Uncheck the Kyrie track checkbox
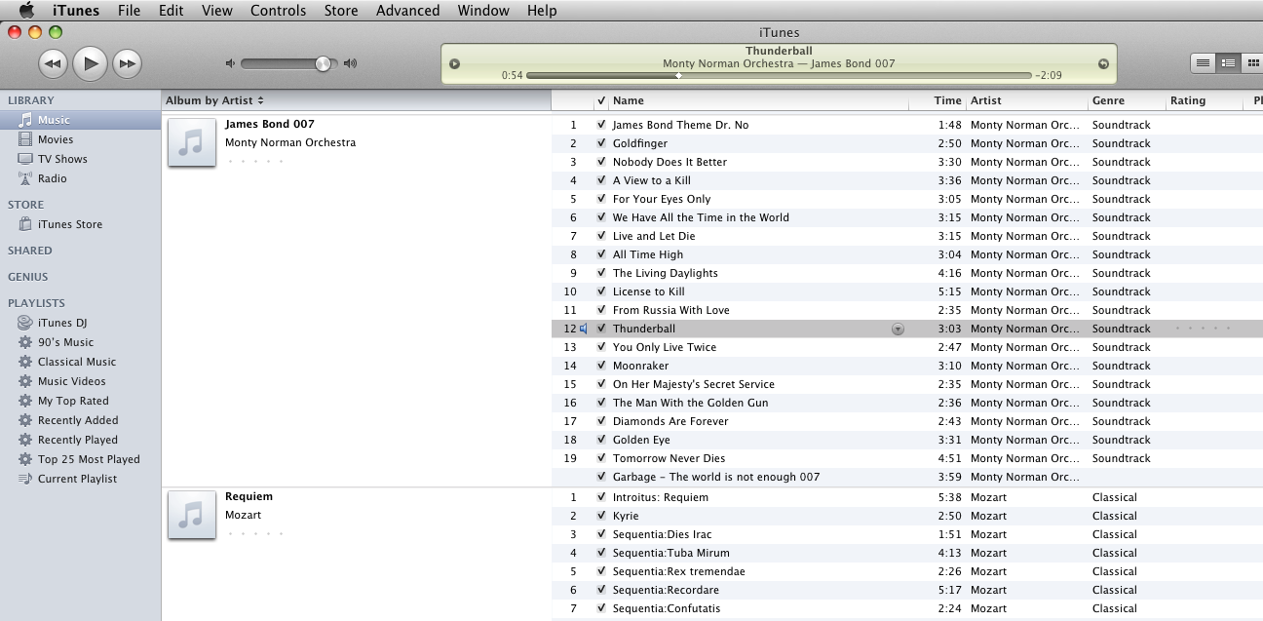The image size is (1263, 621). pyautogui.click(x=601, y=516)
